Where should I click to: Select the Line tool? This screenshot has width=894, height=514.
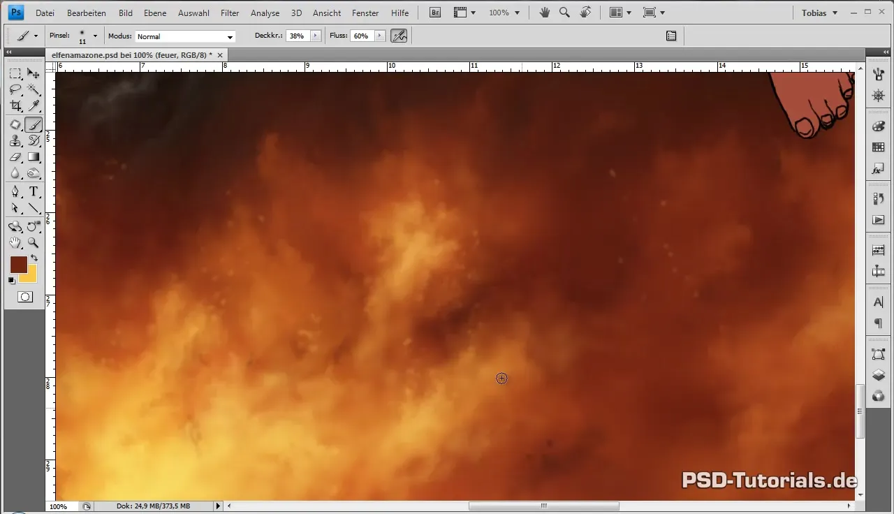(x=33, y=208)
